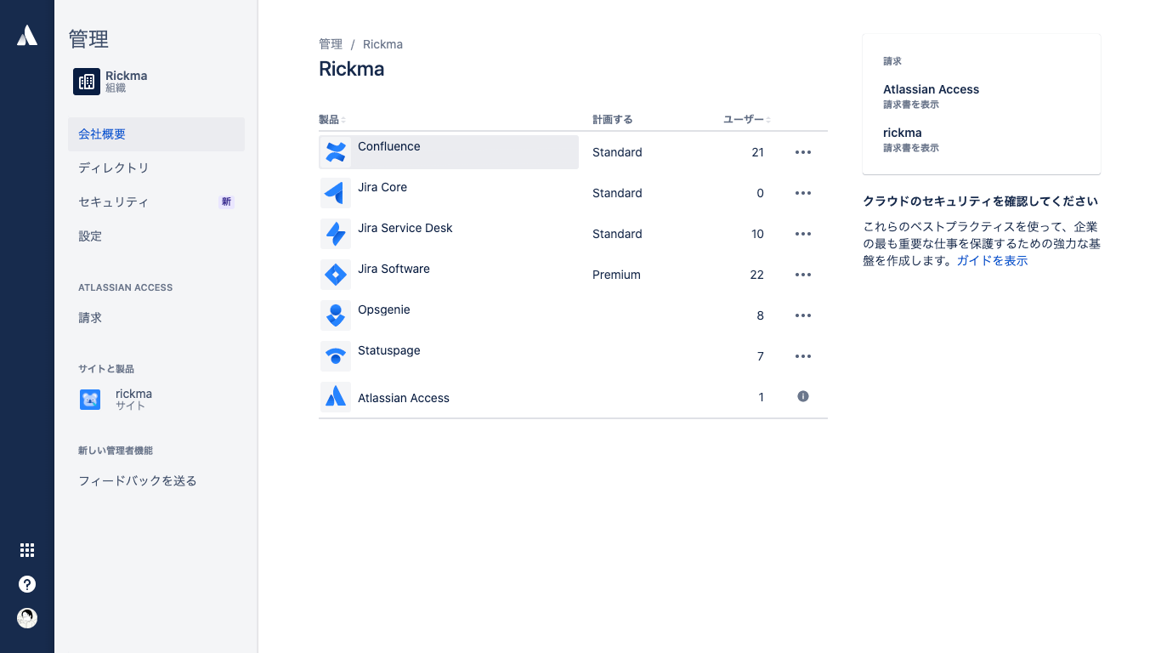Click the user count 8 for Opsgenie

click(761, 315)
